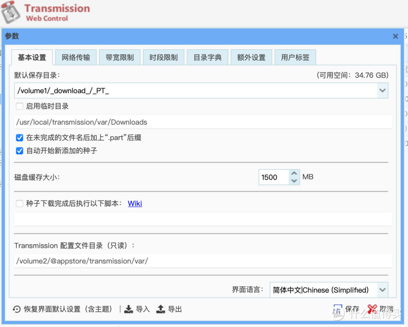Open the 目录字典 tab
This screenshot has height=327, width=408.
pyautogui.click(x=208, y=57)
